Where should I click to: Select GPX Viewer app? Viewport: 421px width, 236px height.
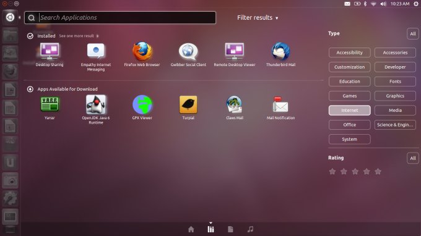click(142, 107)
